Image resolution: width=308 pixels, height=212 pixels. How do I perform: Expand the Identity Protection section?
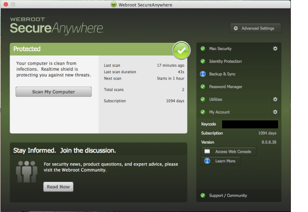238,61
